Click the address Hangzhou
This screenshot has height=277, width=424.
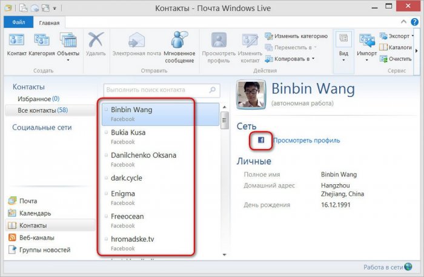click(336, 185)
